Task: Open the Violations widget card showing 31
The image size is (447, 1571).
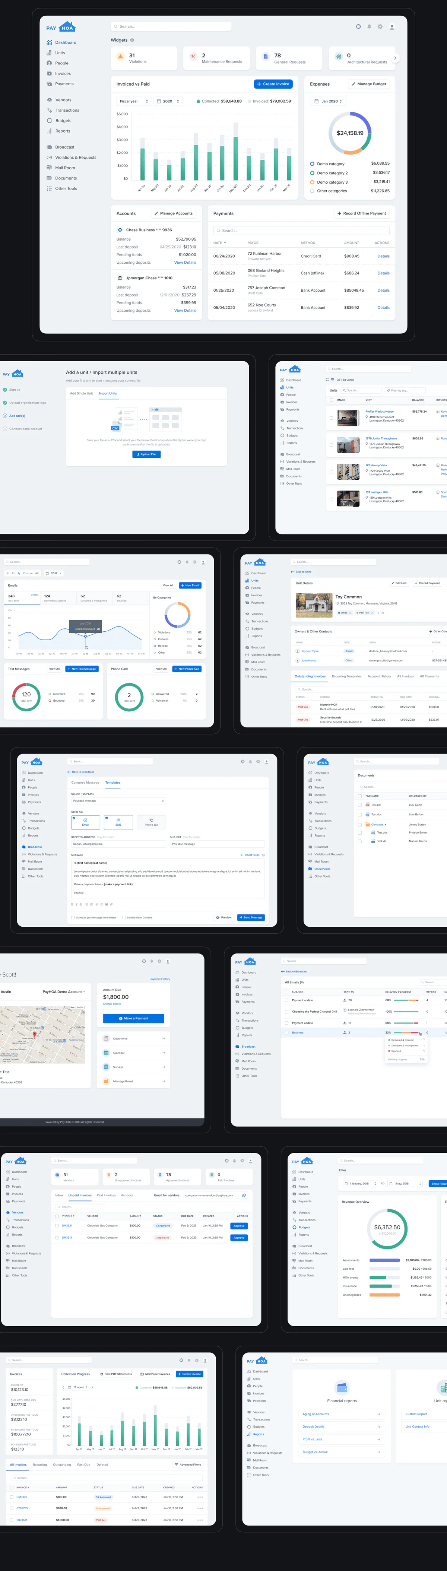Action: click(144, 58)
